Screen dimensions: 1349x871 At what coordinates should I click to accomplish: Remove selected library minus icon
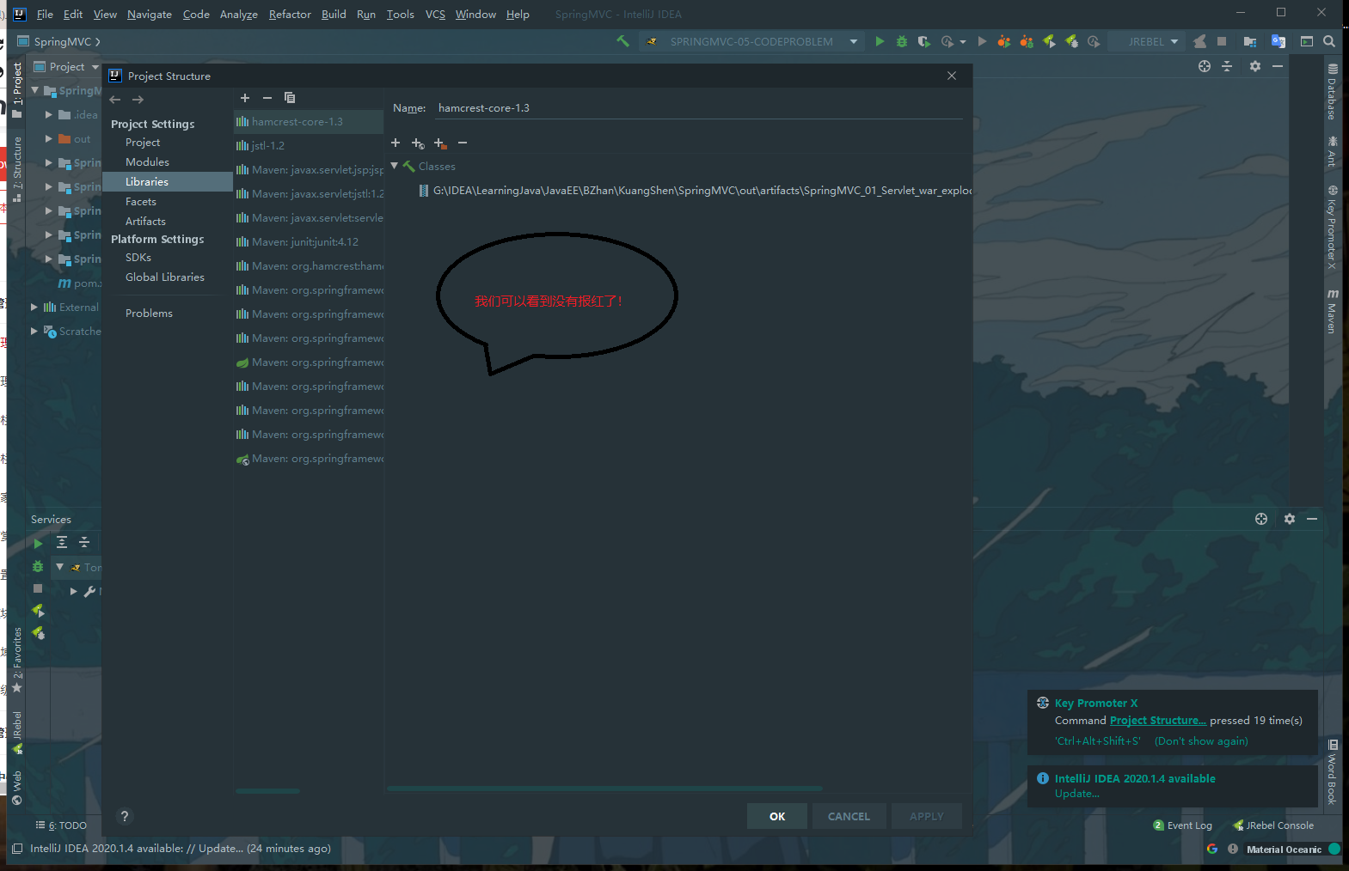[267, 98]
